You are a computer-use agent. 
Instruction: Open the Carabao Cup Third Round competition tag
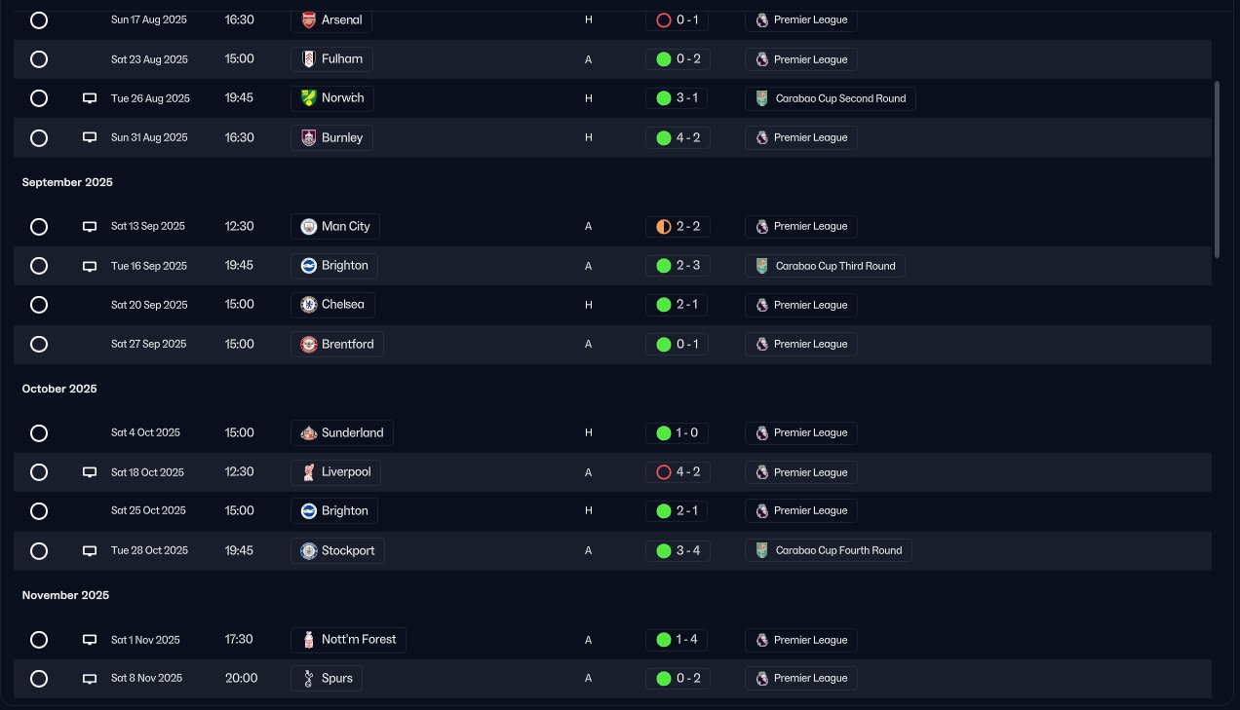pyautogui.click(x=825, y=266)
